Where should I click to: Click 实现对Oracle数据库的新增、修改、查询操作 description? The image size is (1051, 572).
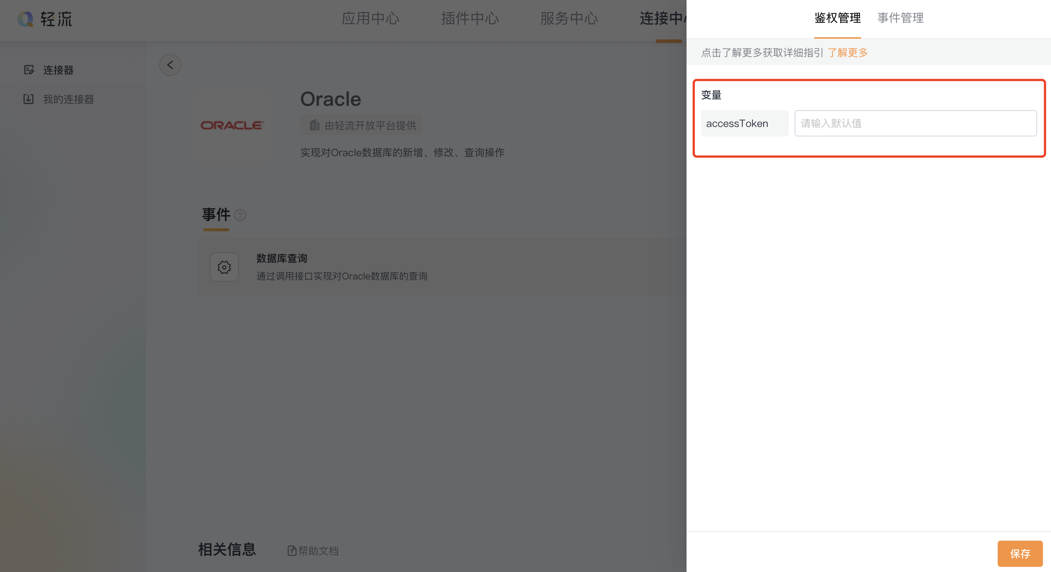402,152
